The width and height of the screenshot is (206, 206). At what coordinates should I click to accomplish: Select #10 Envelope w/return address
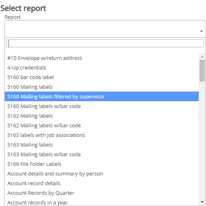coord(102,58)
